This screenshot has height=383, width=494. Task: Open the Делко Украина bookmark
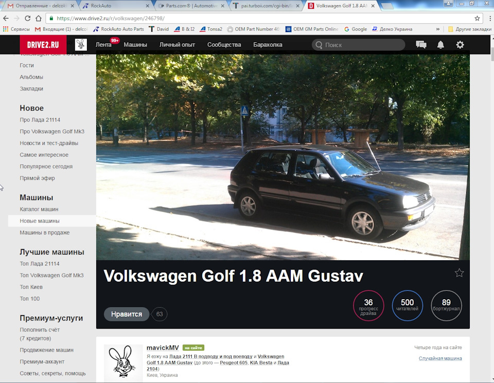tap(392, 29)
